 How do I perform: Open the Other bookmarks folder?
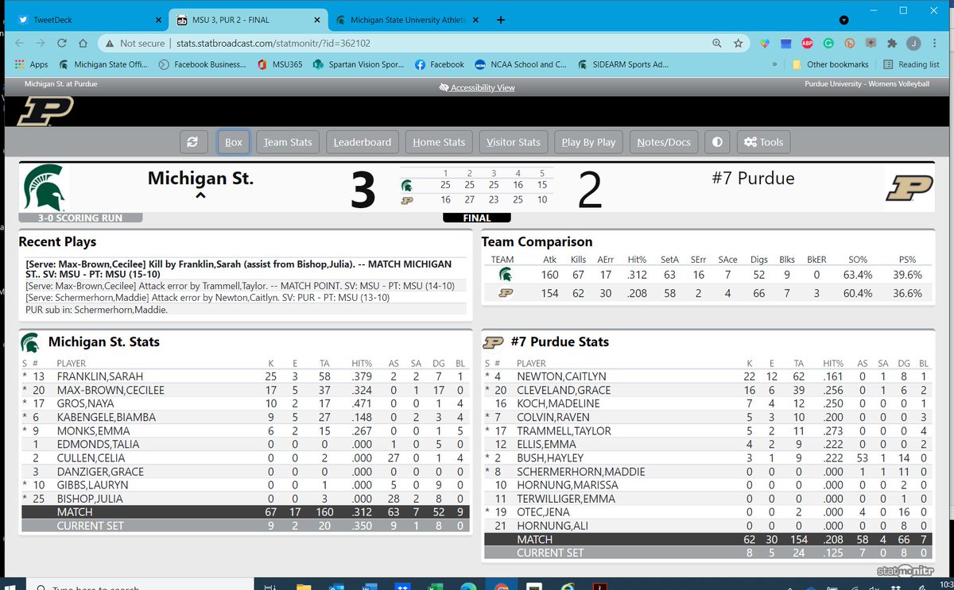pos(830,64)
